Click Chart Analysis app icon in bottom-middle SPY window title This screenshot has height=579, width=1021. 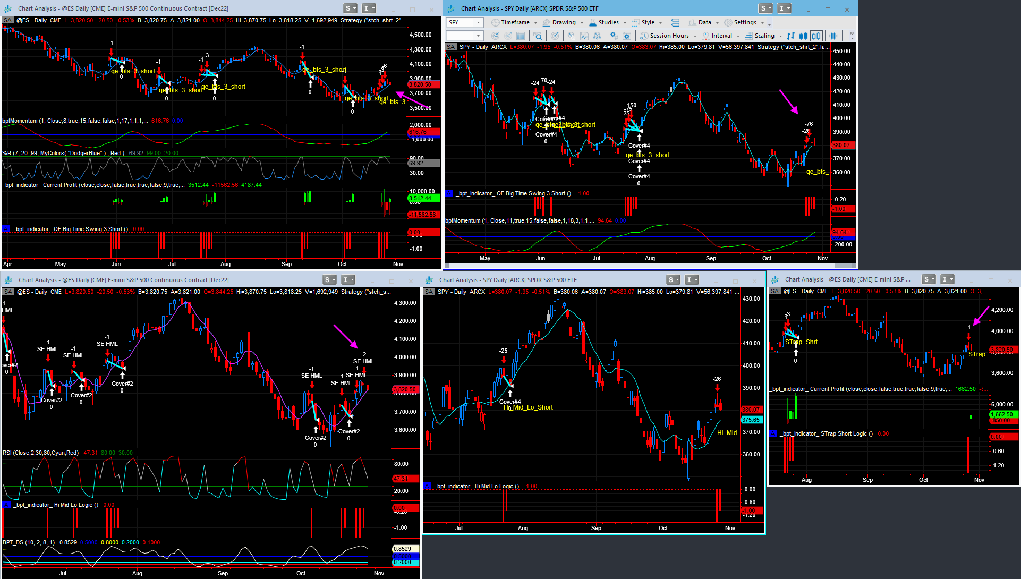[429, 280]
